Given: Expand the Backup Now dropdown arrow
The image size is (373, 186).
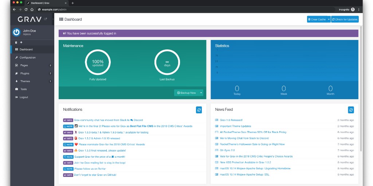Looking at the screenshot, I should click(x=201, y=93).
